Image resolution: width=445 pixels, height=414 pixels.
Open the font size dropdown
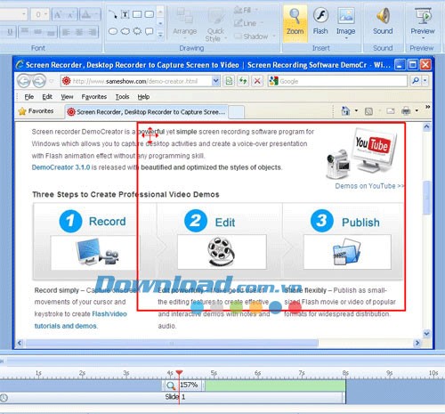pyautogui.click(x=45, y=14)
